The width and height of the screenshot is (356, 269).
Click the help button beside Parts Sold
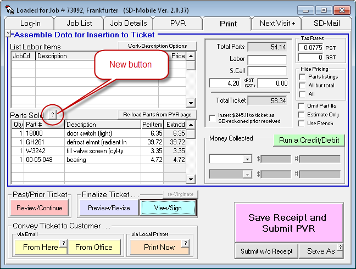click(x=53, y=115)
